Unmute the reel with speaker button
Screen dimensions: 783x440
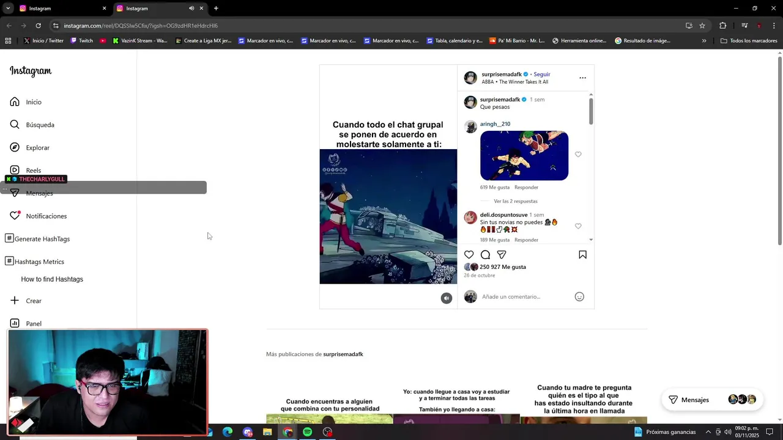click(447, 298)
